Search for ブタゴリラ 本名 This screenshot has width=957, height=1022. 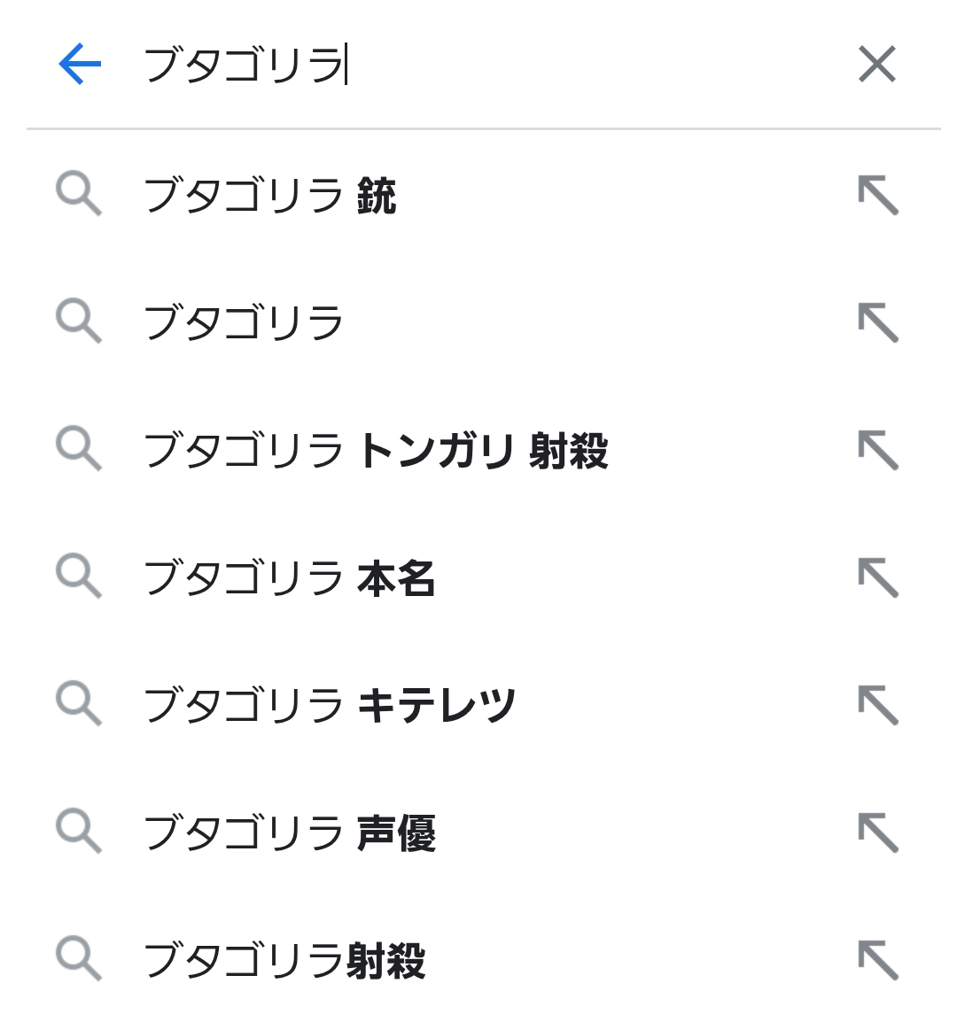(x=289, y=577)
